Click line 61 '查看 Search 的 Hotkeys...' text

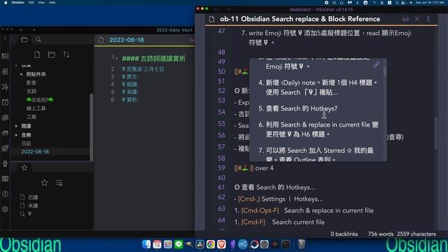[278, 188]
